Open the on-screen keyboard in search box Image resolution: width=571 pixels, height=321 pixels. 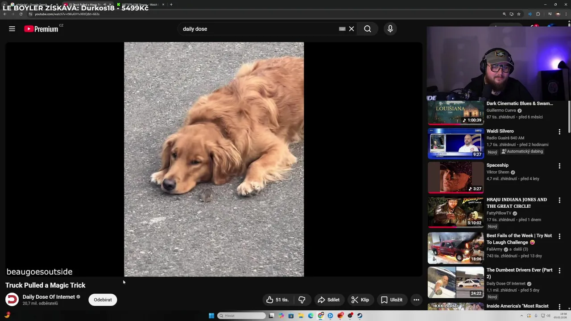[x=342, y=29]
